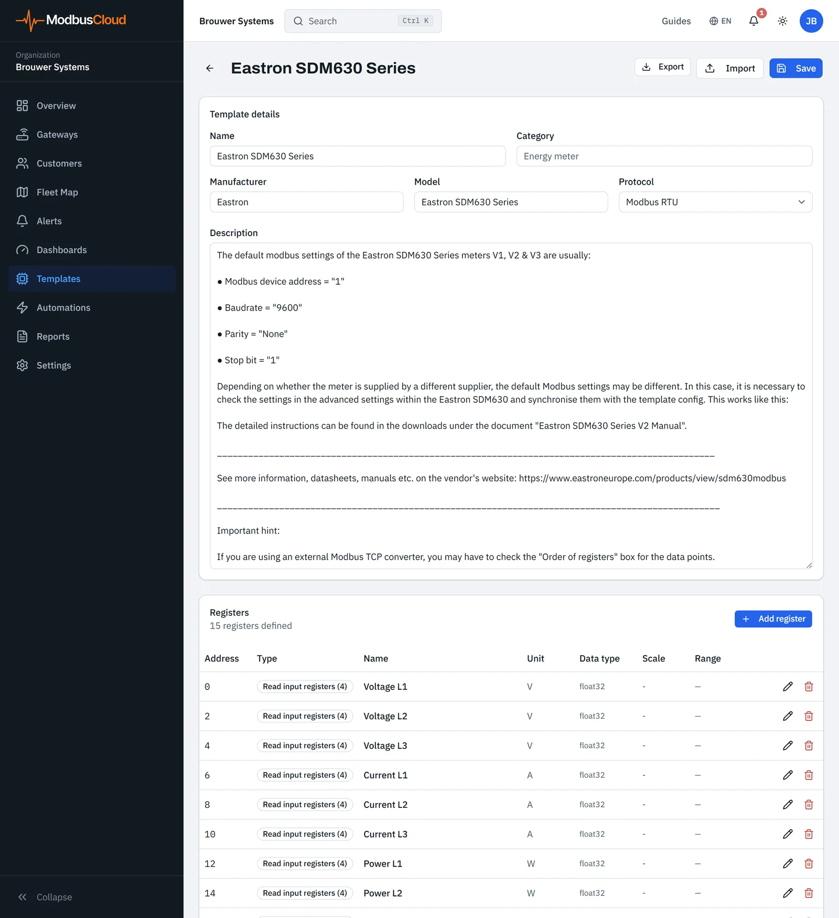Screen dimensions: 839x918
Task: Open the Overview page
Action: point(92,105)
